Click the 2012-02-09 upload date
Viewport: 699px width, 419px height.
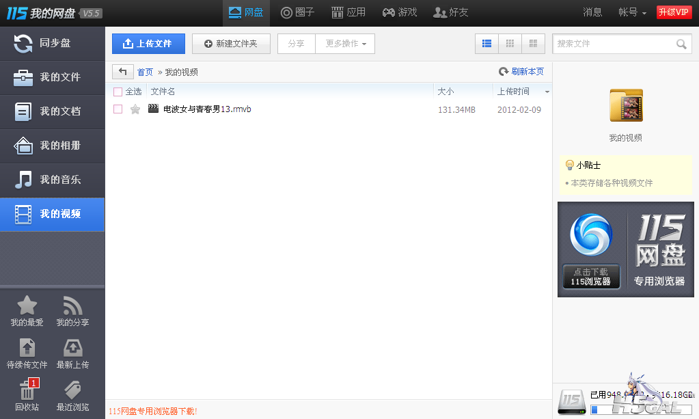519,109
